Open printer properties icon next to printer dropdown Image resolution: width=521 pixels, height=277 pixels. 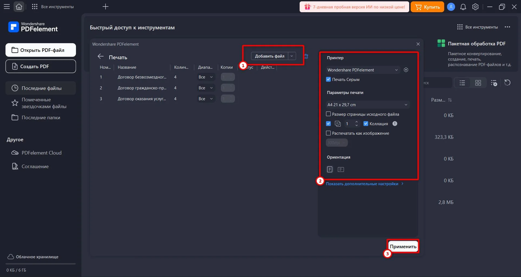tap(406, 70)
